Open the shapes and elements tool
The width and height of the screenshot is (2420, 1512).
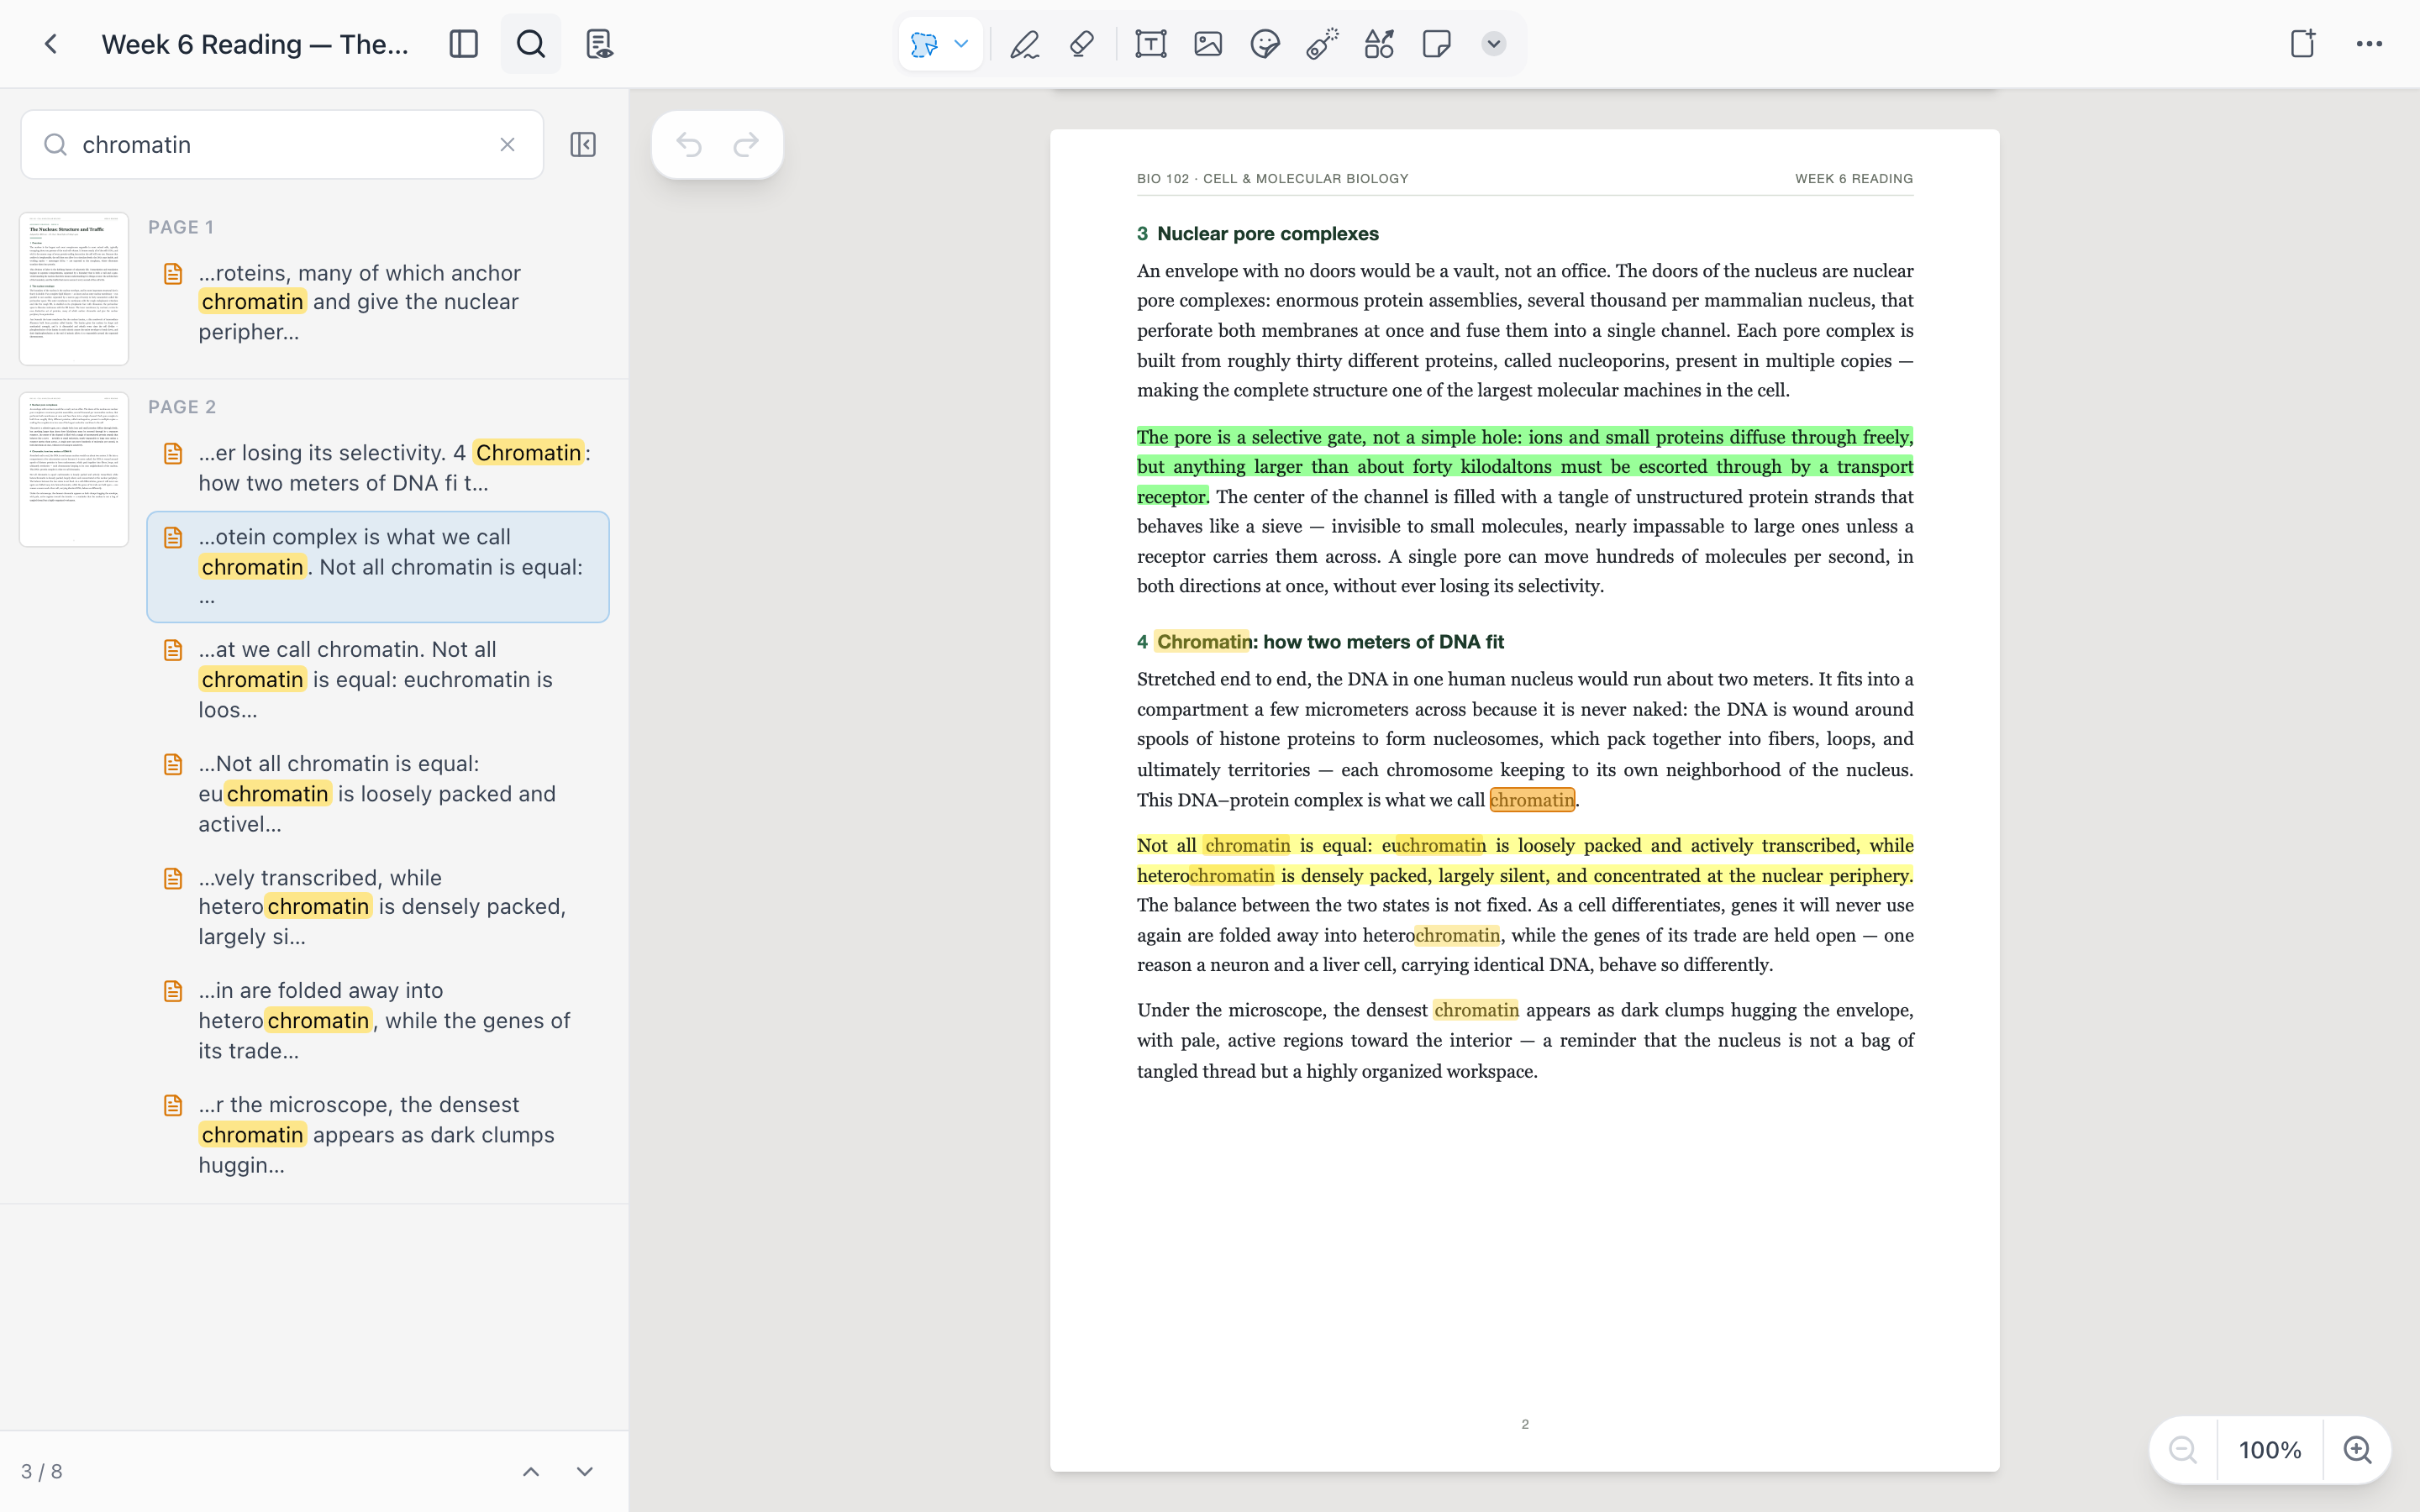(x=1379, y=44)
